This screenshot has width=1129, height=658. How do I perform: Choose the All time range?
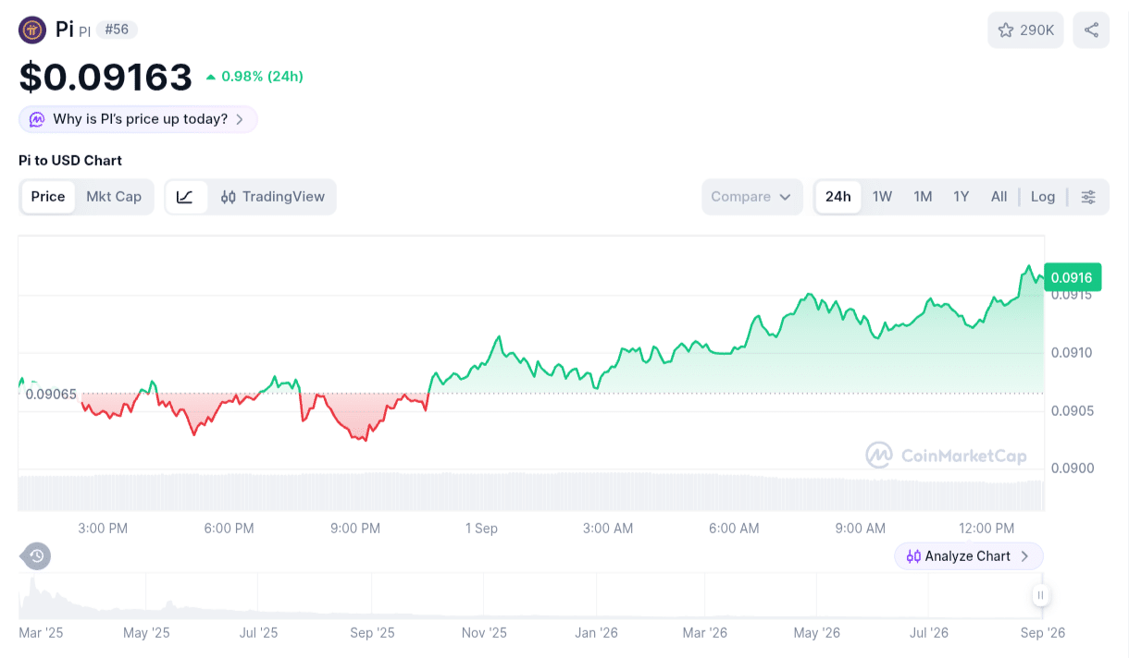point(999,197)
